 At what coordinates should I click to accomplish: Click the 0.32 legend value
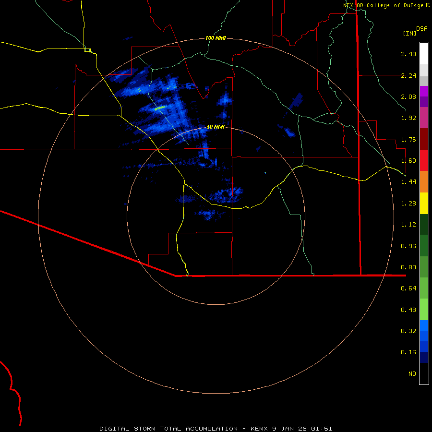(408, 331)
